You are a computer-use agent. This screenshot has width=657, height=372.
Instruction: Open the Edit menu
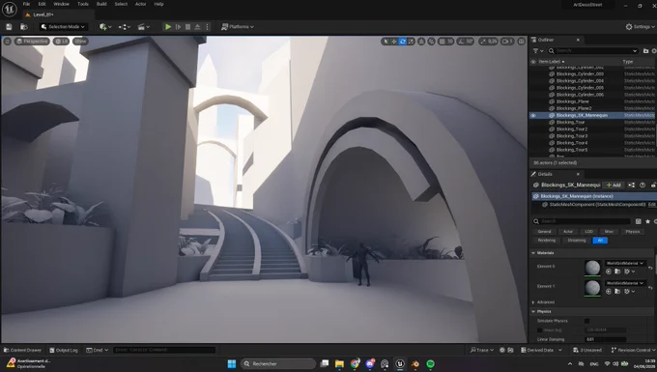[x=42, y=4]
